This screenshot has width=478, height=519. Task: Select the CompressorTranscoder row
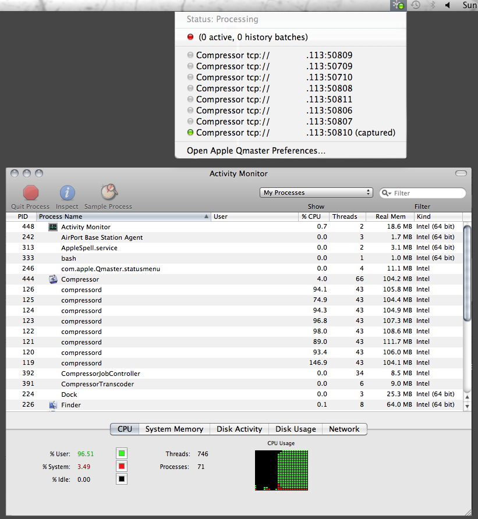click(x=234, y=383)
